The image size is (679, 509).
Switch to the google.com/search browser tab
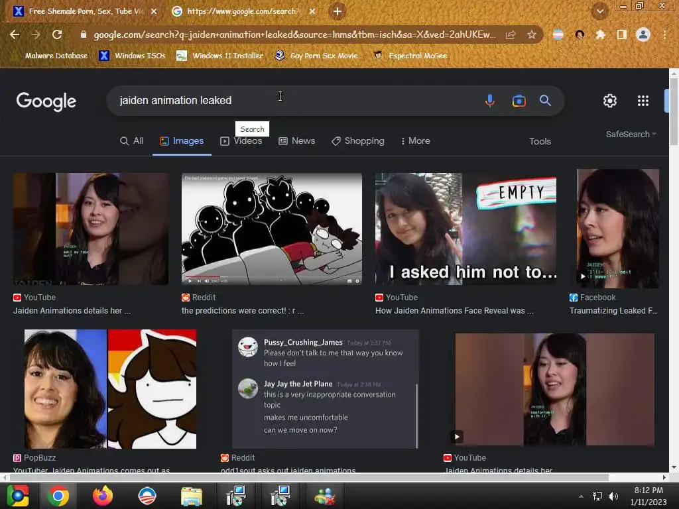tap(243, 11)
